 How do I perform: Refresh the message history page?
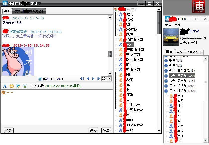click(40, 79)
